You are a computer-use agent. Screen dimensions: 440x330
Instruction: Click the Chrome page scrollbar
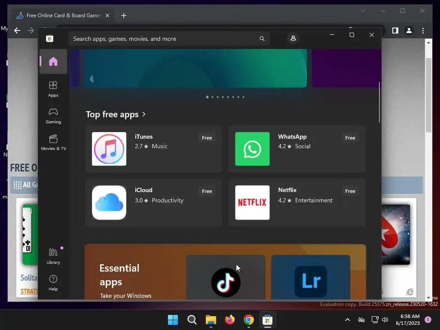[x=428, y=95]
